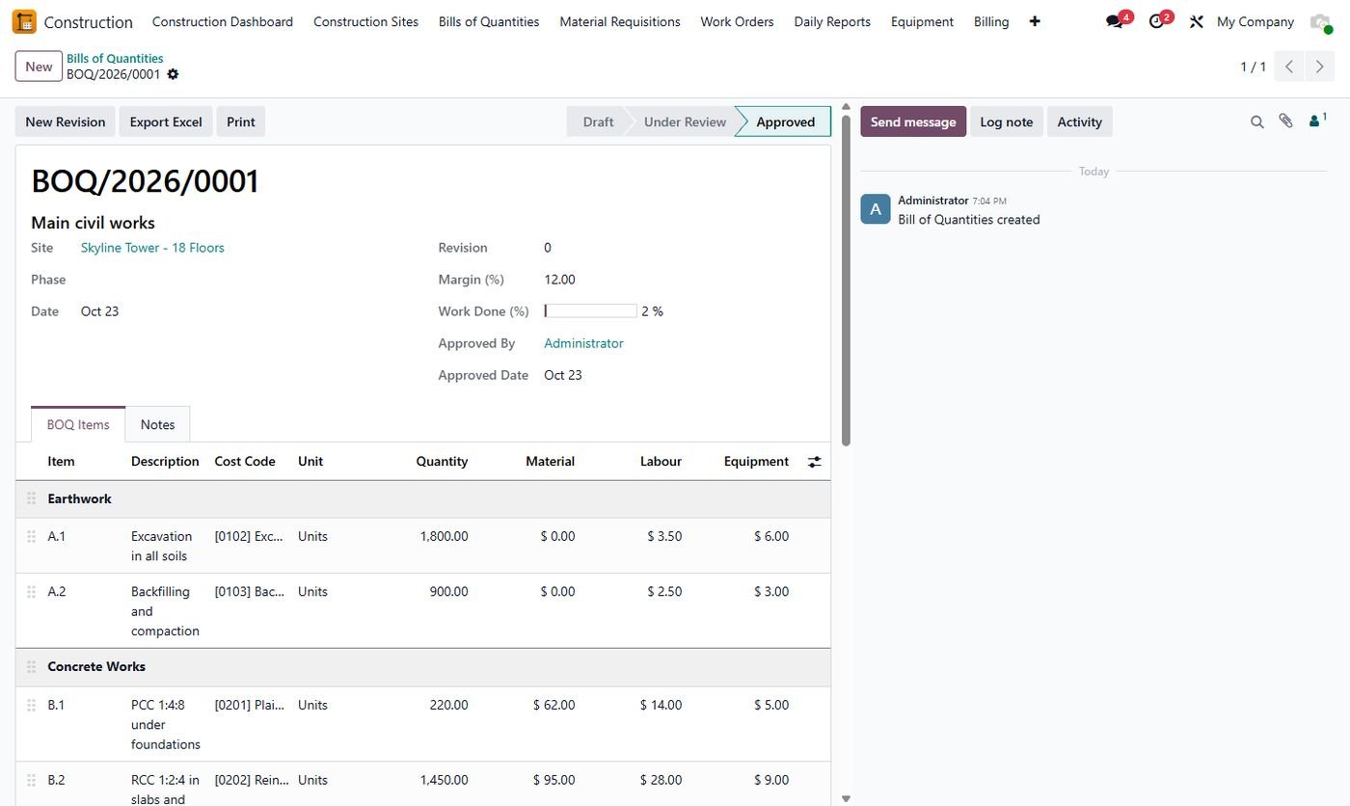The image size is (1350, 806).
Task: Click the Work Done progress bar
Action: (x=590, y=311)
